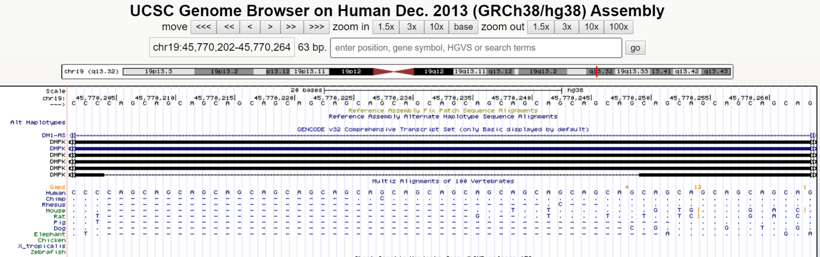
Task: Click the chr19:45,770,202-45,770,264 position box
Action: pos(222,48)
